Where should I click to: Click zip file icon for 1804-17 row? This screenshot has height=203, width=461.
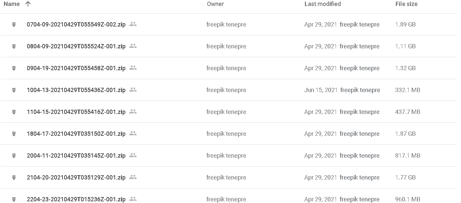pyautogui.click(x=14, y=134)
